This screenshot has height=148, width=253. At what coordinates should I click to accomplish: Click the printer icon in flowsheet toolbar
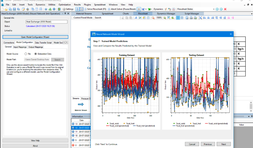[191, 18]
